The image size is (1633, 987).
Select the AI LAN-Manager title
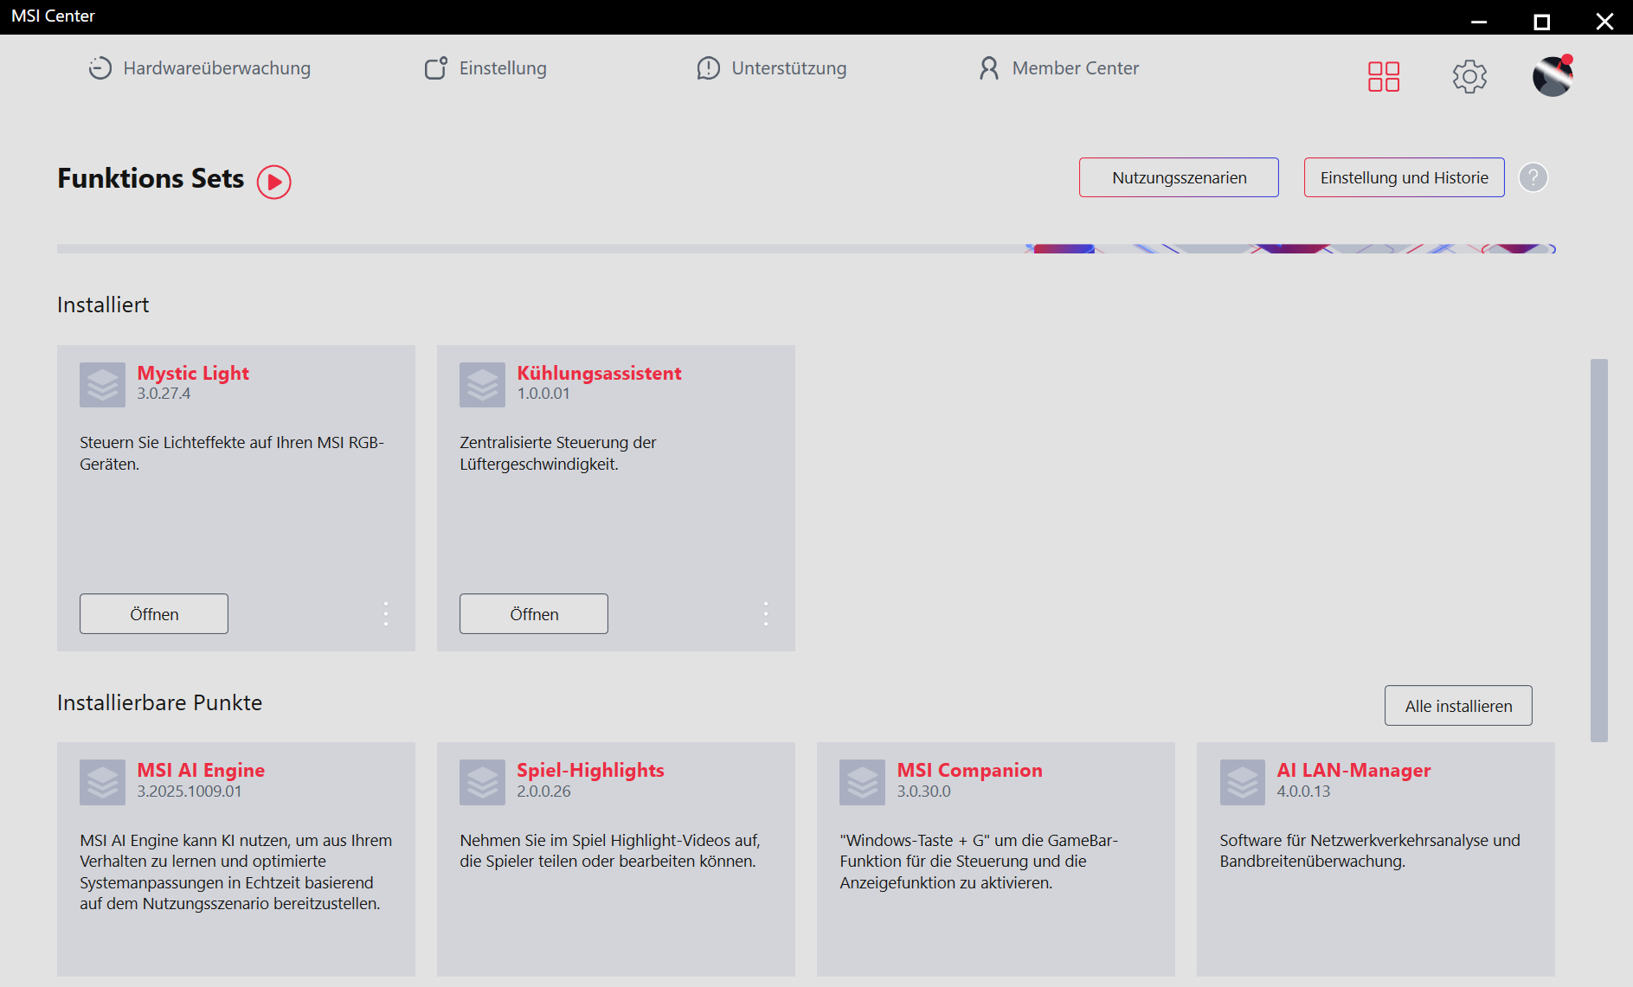tap(1353, 770)
